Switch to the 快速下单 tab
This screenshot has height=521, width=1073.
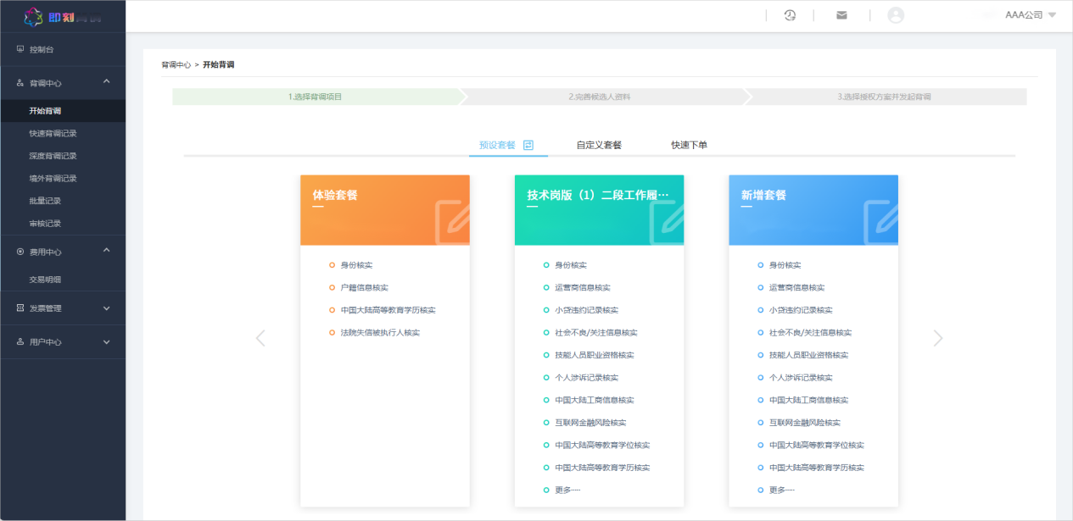(689, 145)
